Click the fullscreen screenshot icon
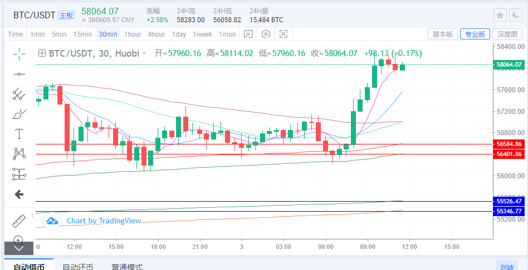The width and height of the screenshot is (528, 270). 283,34
